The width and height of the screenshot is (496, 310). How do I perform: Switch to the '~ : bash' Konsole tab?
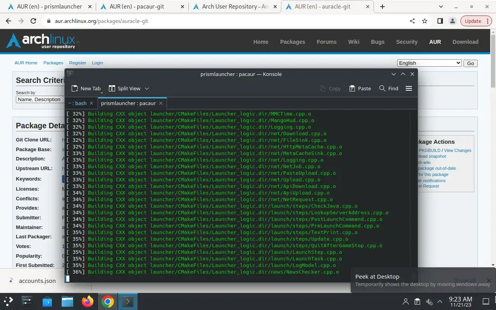tap(77, 103)
